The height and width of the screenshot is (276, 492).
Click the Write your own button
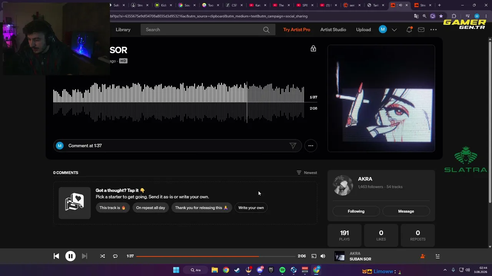click(x=251, y=208)
